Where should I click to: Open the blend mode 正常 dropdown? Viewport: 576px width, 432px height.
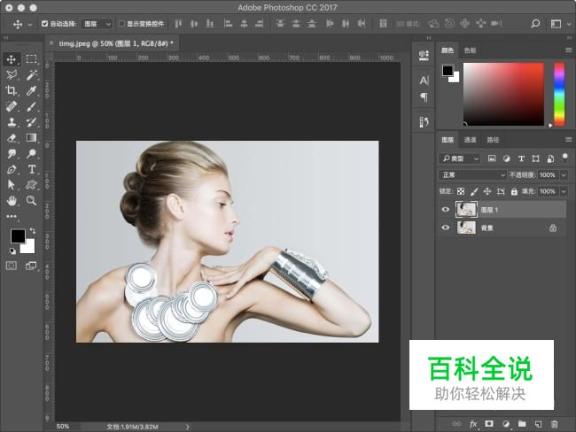pos(473,175)
